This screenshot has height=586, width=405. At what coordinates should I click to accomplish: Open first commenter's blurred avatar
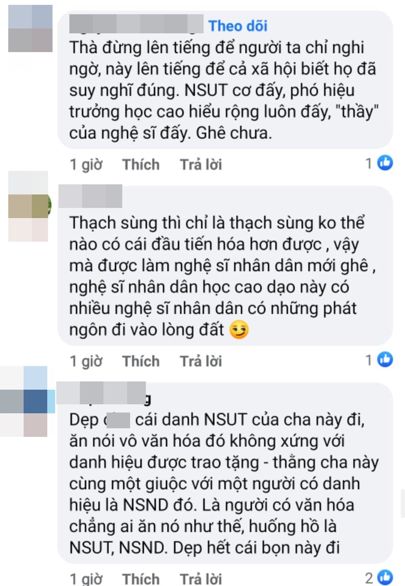pos(31,28)
